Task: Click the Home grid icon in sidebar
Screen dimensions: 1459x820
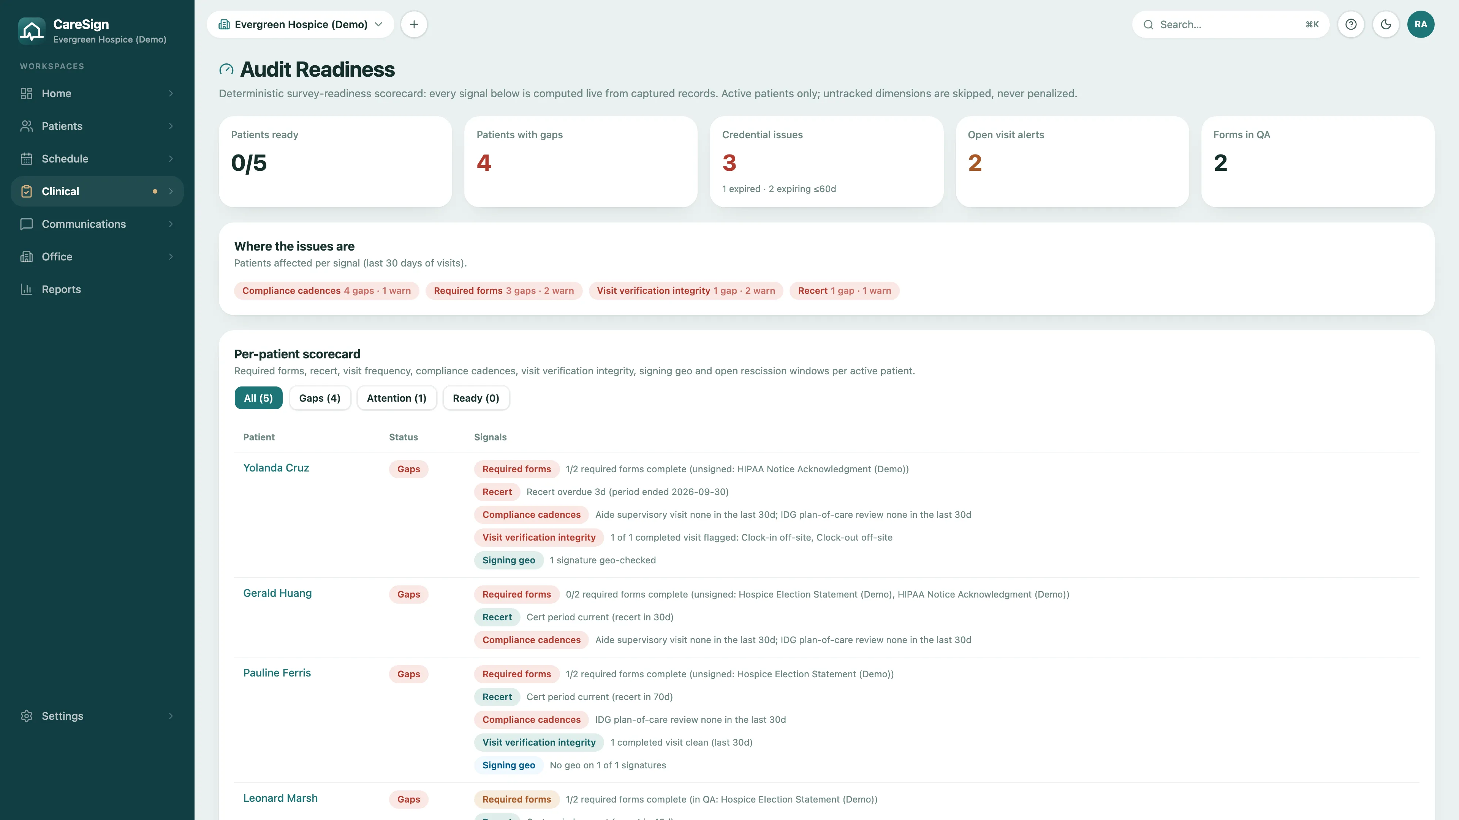Action: tap(27, 93)
